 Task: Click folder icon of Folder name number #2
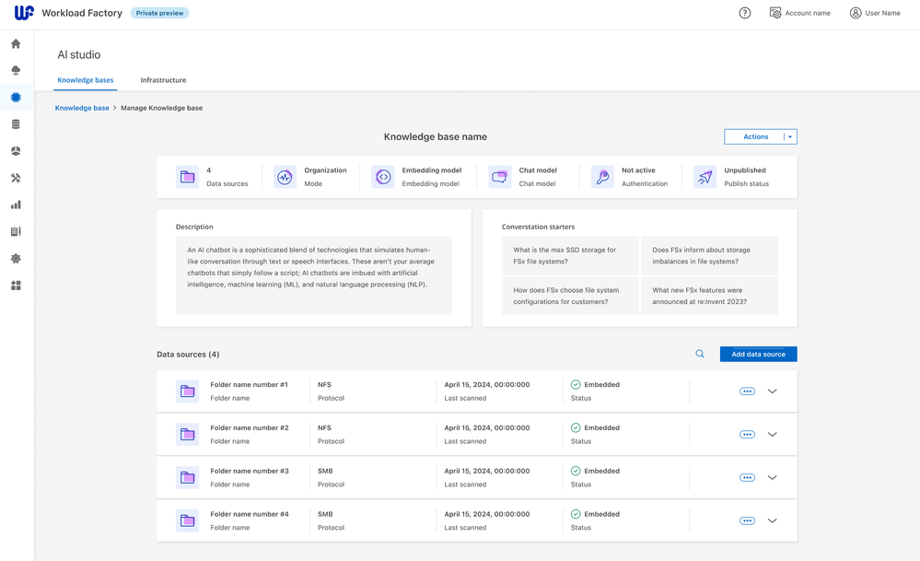(x=187, y=434)
